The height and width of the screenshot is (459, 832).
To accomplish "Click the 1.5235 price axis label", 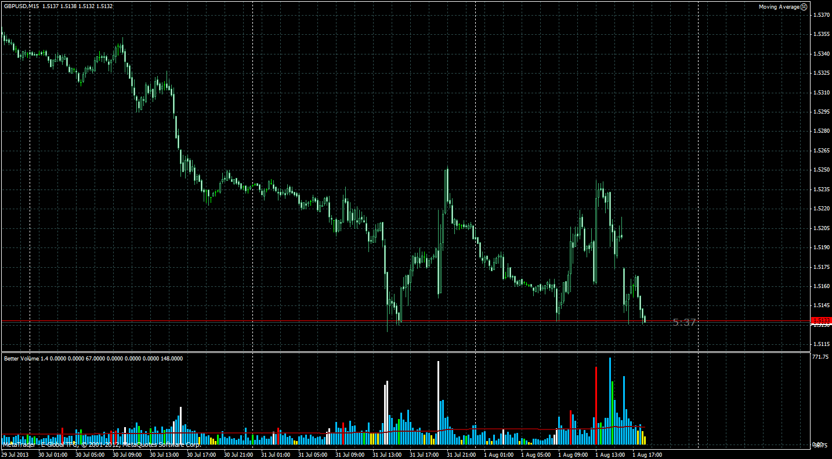I will (x=821, y=189).
